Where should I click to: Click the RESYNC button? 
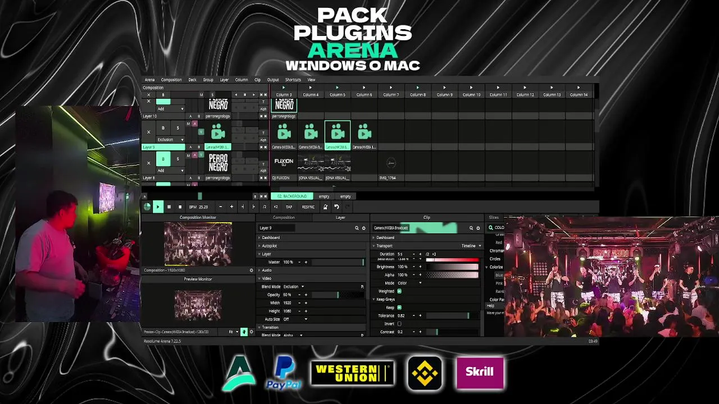click(308, 206)
